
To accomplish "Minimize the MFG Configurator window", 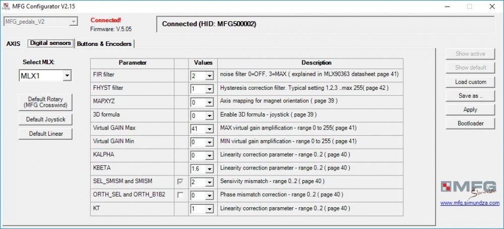I will [x=447, y=7].
